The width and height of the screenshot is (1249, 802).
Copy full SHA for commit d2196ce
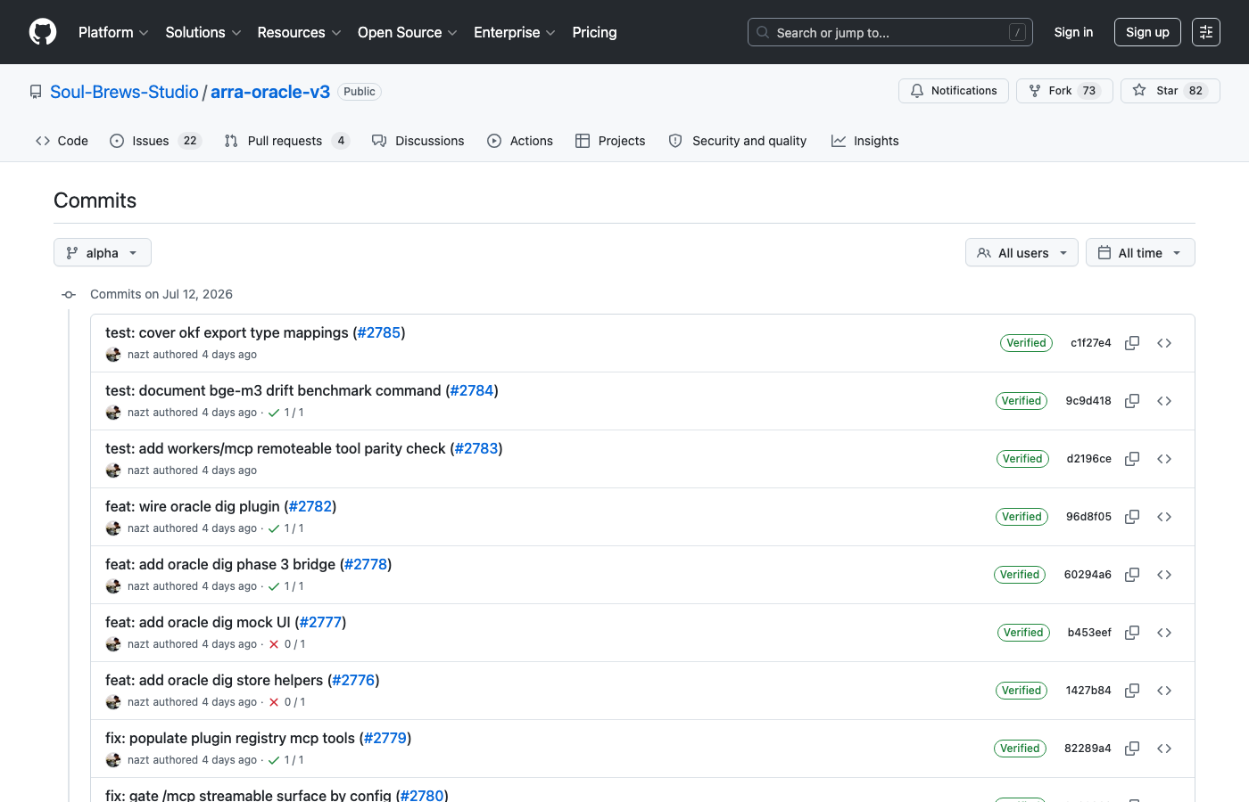tap(1132, 459)
